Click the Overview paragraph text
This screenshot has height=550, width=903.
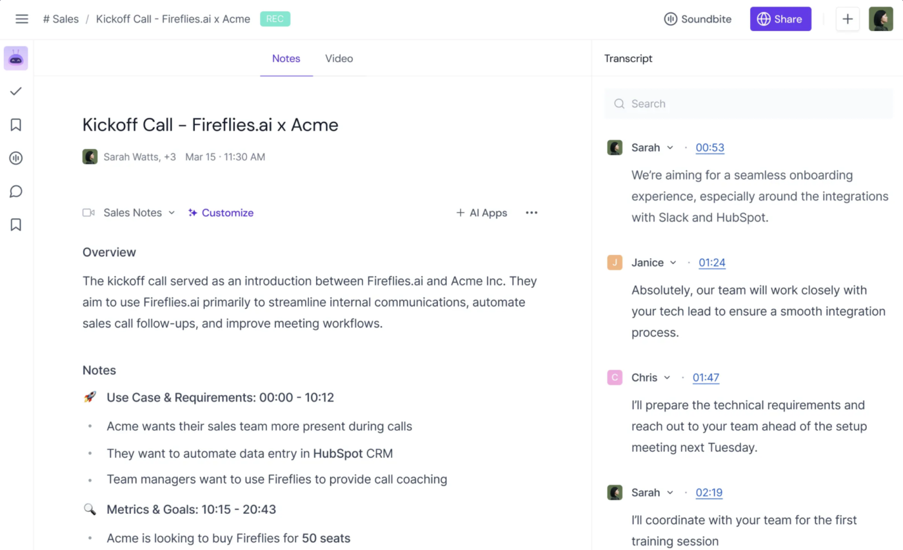click(310, 302)
